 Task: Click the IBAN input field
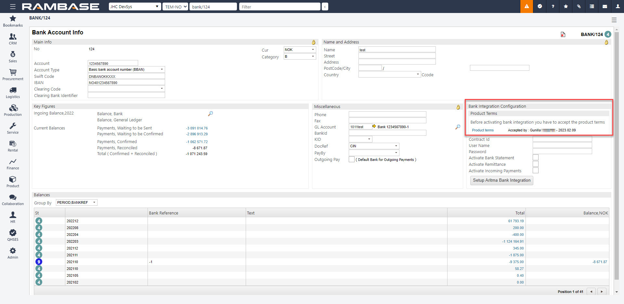point(126,82)
